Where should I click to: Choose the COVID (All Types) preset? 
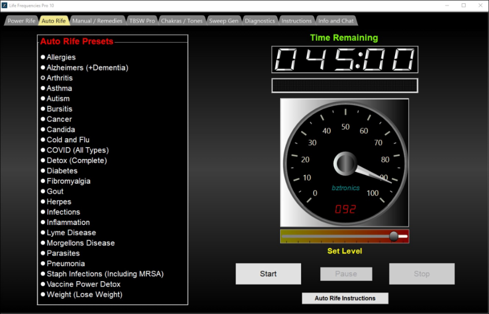click(x=43, y=150)
